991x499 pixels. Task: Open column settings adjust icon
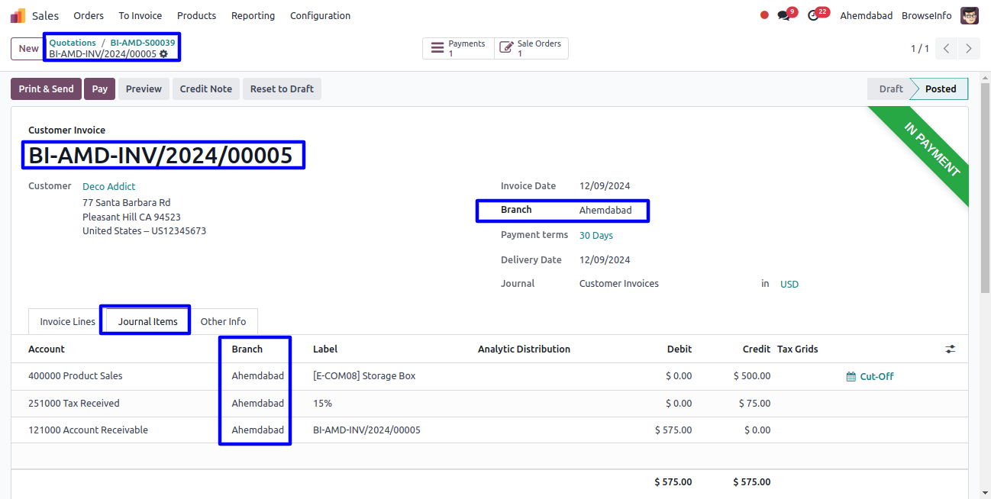(951, 349)
